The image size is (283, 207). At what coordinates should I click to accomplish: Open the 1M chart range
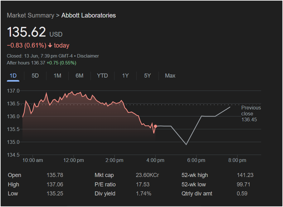(x=57, y=76)
